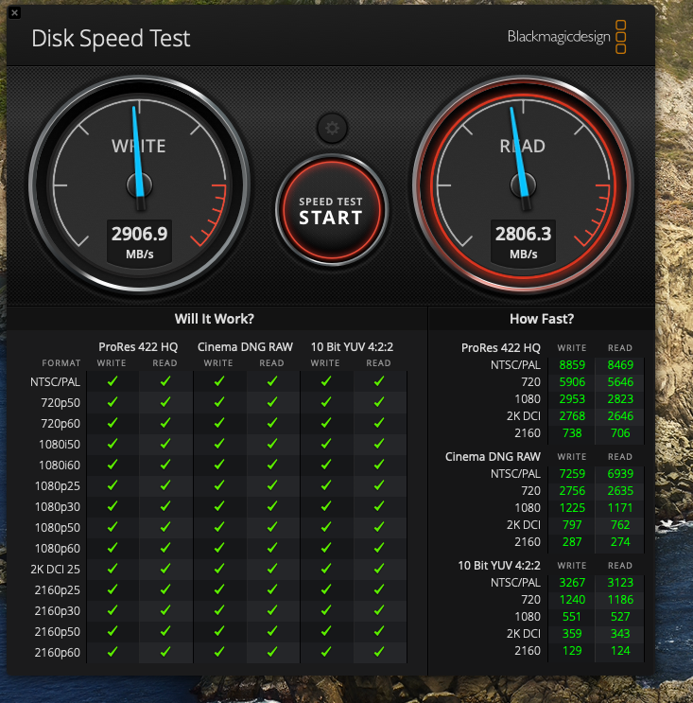
Task: Click Cinema DNG 720 read value 2635
Action: click(x=620, y=491)
